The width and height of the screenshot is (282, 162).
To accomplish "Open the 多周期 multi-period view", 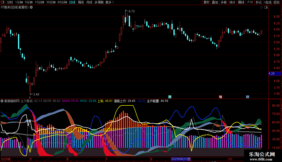I will click(99, 2).
